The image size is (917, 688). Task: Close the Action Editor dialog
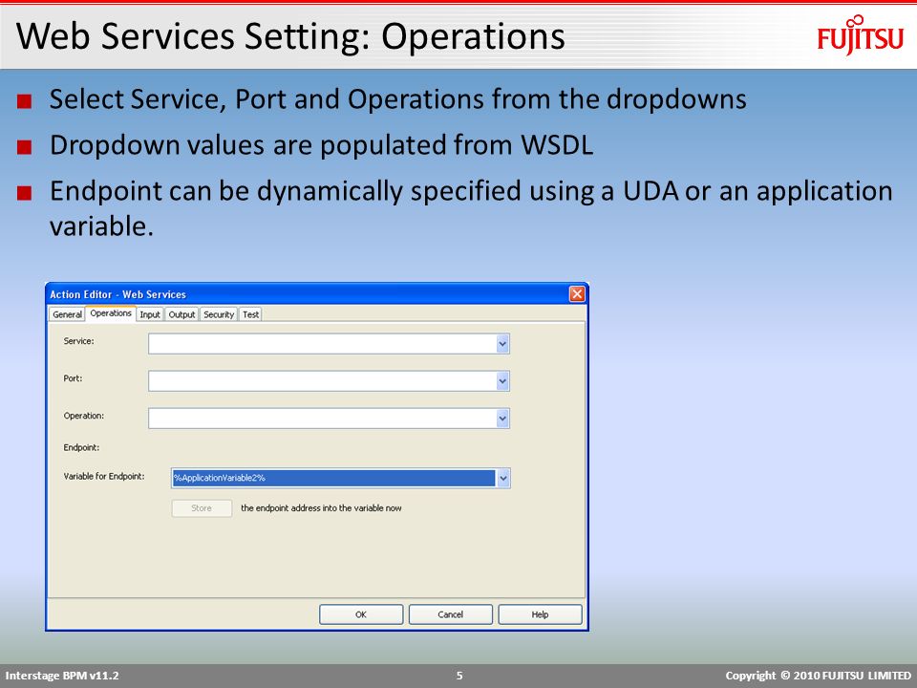[x=577, y=293]
